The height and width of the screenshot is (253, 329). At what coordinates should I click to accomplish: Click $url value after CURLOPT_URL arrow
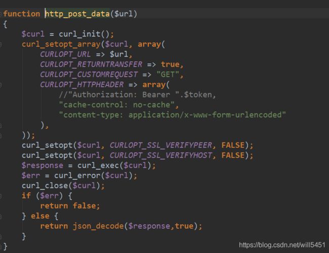(119, 54)
